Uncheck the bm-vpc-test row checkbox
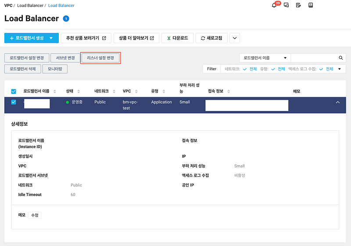 (x=14, y=102)
